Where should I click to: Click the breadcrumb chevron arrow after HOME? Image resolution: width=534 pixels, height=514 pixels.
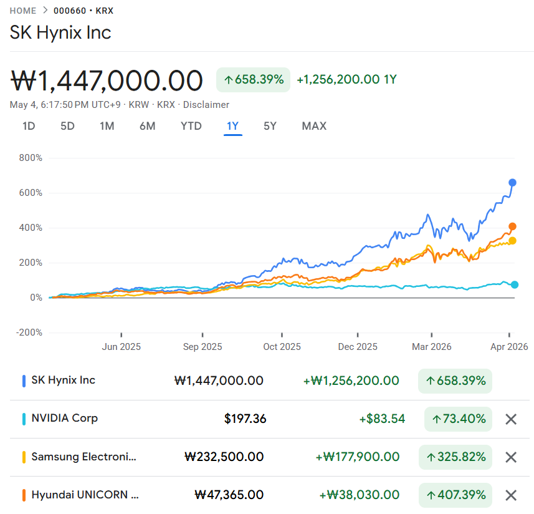[45, 11]
